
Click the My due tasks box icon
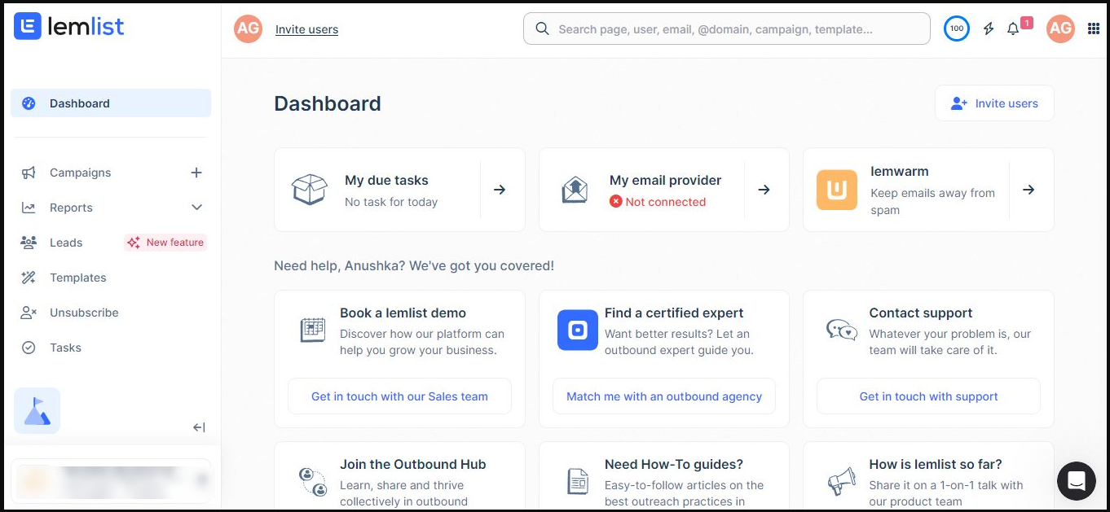pyautogui.click(x=309, y=190)
